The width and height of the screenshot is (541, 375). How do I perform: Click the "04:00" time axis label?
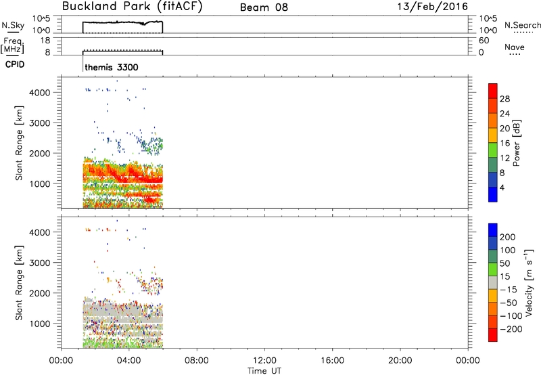pyautogui.click(x=129, y=361)
